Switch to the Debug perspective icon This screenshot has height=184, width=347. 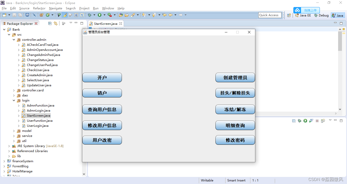[x=321, y=15]
